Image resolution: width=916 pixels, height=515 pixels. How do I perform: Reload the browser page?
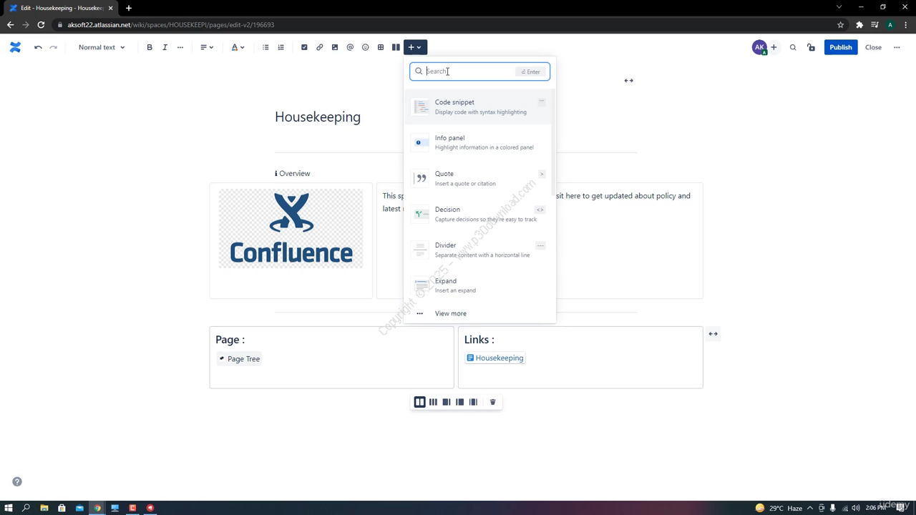point(41,24)
